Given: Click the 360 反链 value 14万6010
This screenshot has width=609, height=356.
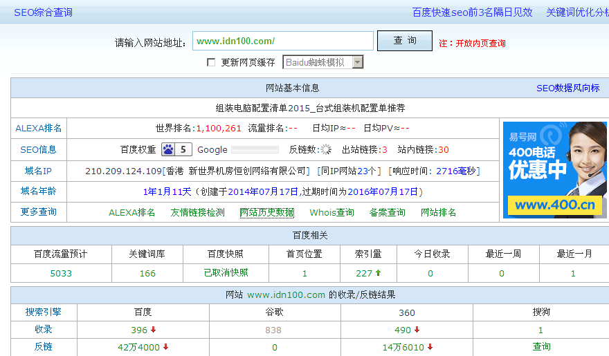Looking at the screenshot, I should [403, 347].
